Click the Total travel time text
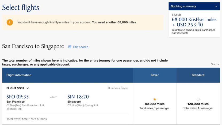This screenshot has height=125, width=222. 27,119
